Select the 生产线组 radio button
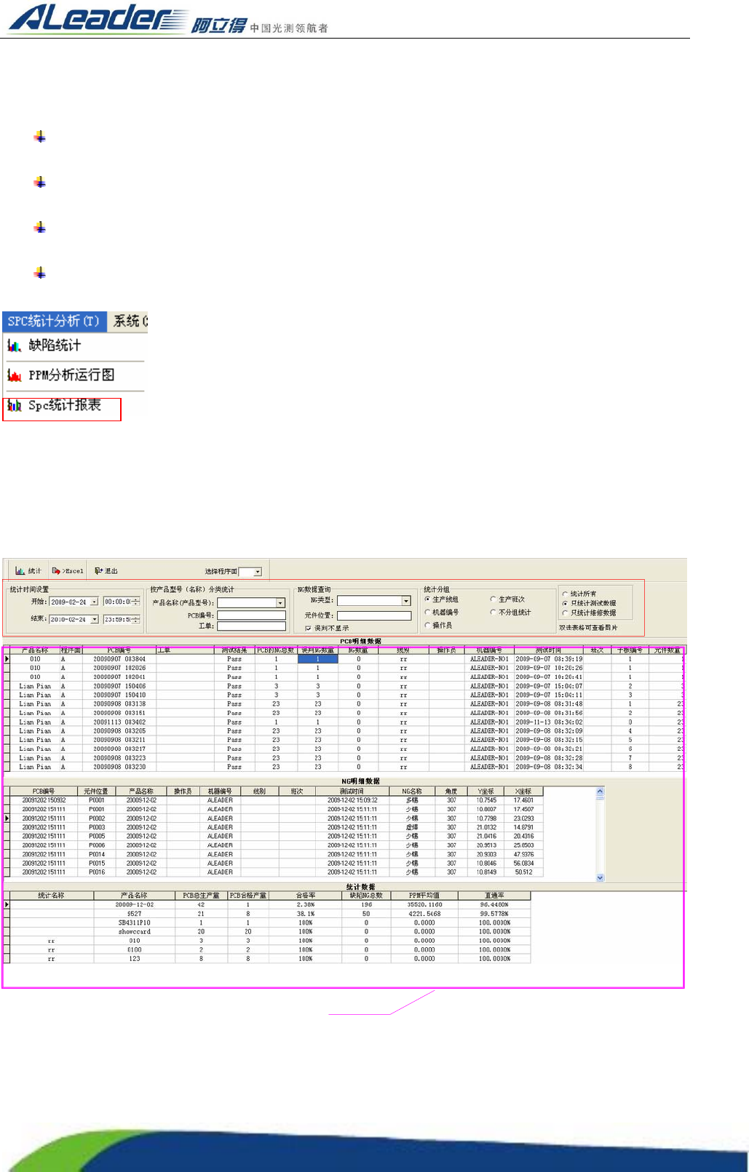This screenshot has width=749, height=1172. coord(427,599)
